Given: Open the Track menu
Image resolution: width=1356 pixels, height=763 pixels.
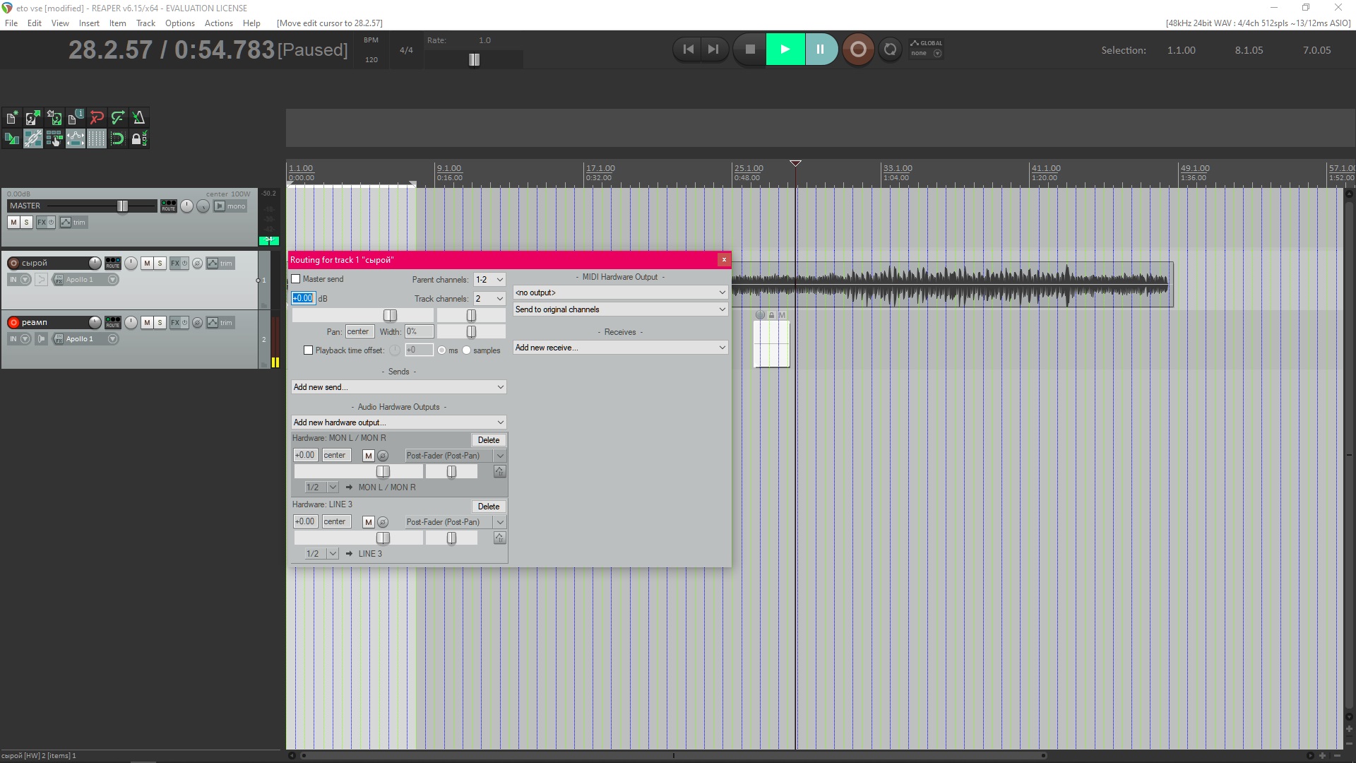Looking at the screenshot, I should click(x=145, y=23).
